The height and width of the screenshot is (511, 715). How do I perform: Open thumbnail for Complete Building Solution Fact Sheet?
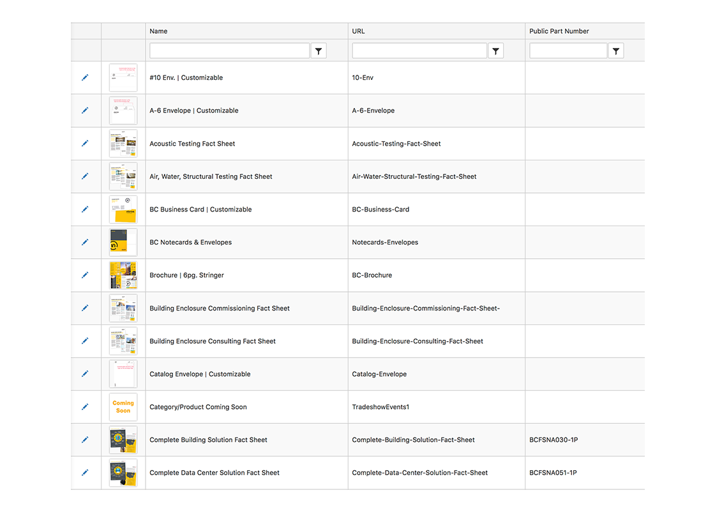pyautogui.click(x=123, y=440)
